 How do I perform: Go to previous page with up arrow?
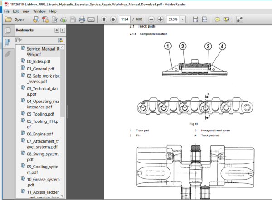(x=104, y=19)
